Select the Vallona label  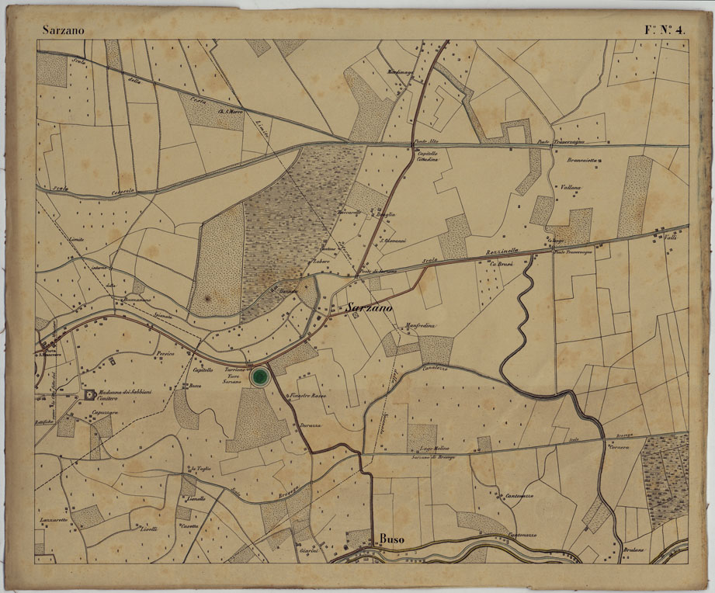(x=570, y=188)
